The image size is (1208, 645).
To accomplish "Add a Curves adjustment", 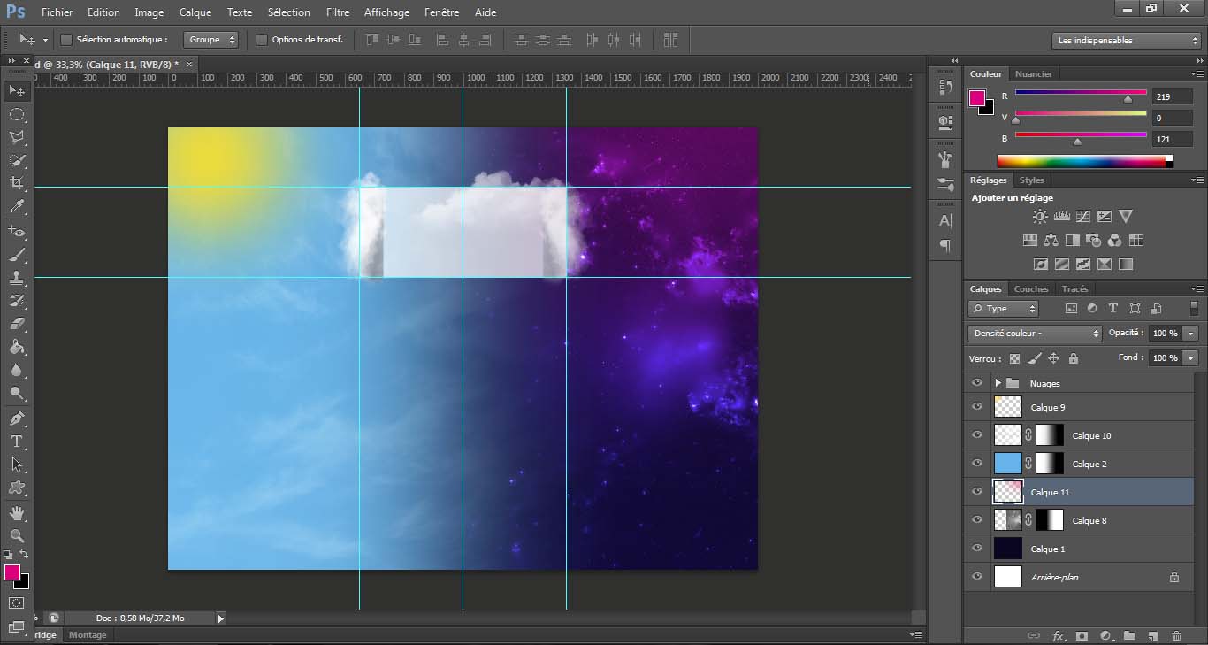I will pos(1082,216).
